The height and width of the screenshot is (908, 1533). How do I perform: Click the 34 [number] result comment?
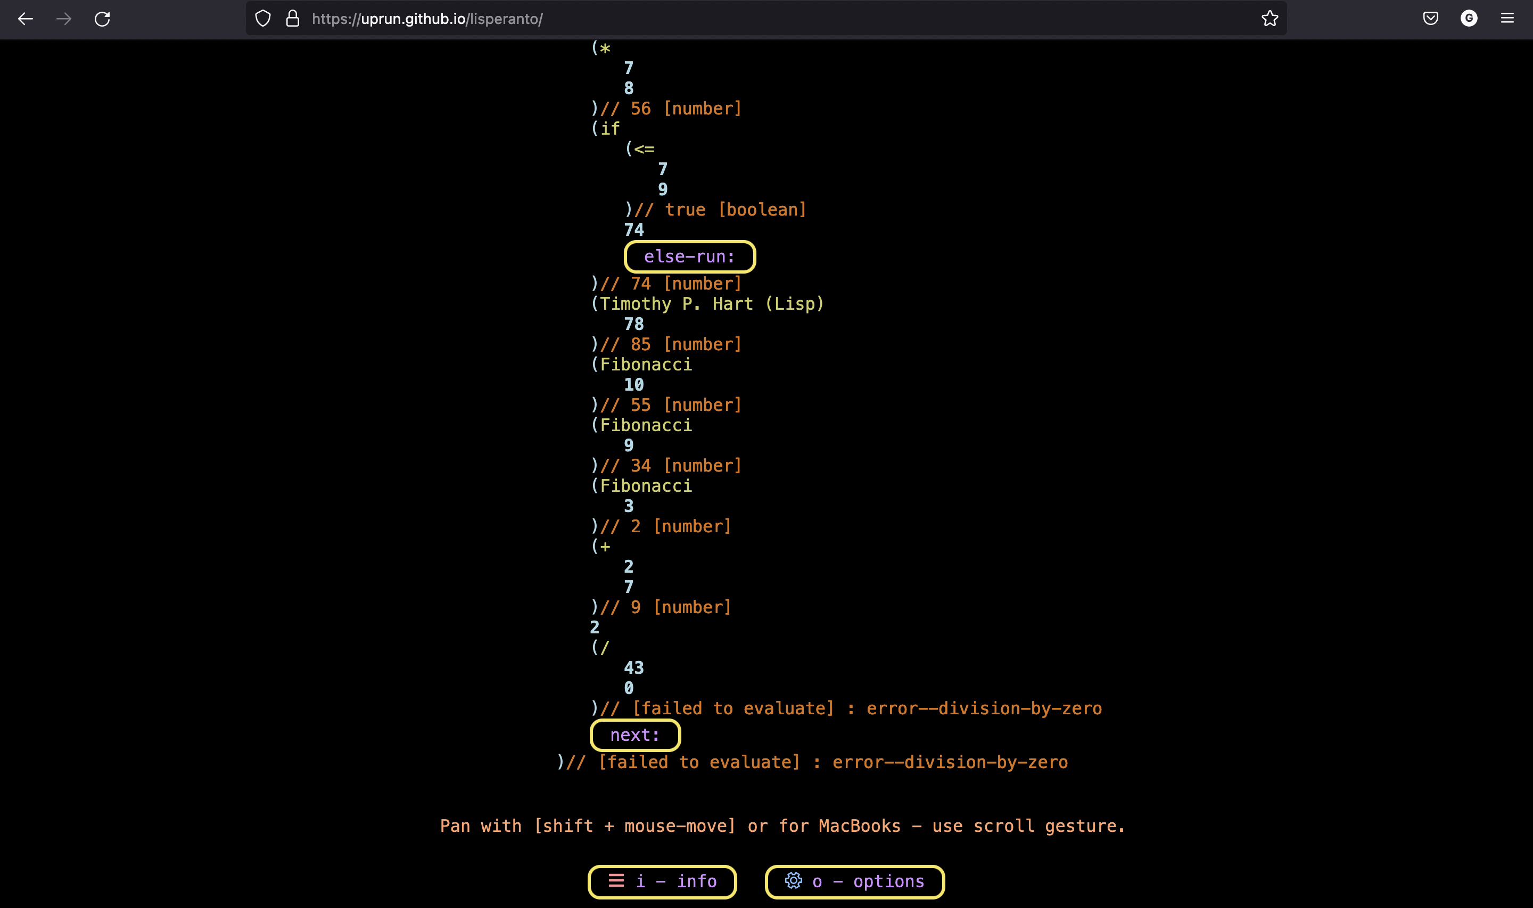click(671, 465)
